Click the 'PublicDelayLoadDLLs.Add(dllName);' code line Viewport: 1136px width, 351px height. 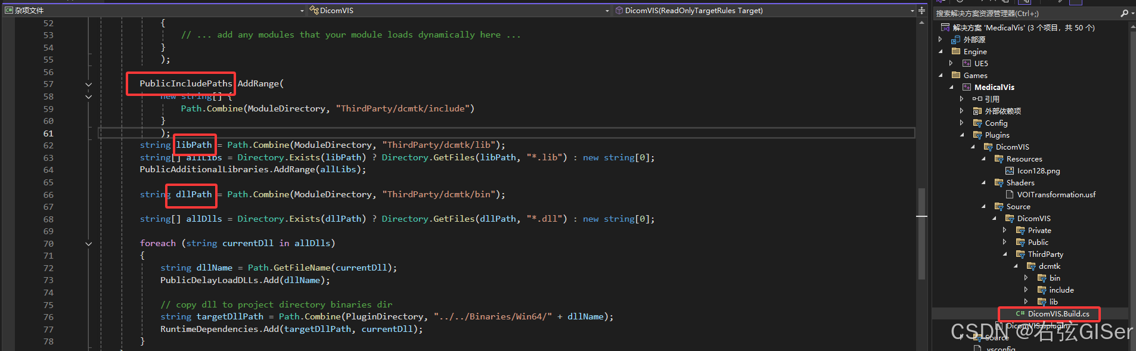pyautogui.click(x=245, y=280)
